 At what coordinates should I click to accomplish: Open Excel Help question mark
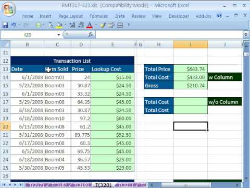(x=219, y=16)
